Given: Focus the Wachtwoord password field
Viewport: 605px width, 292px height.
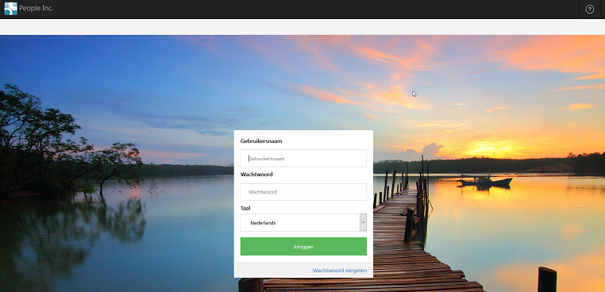Looking at the screenshot, I should (303, 192).
